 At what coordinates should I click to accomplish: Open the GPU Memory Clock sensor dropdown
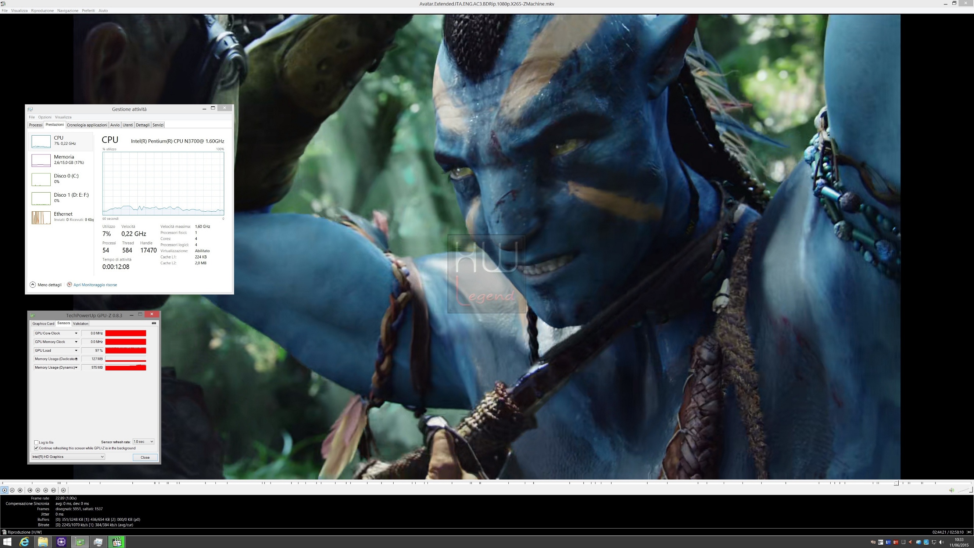coord(76,342)
